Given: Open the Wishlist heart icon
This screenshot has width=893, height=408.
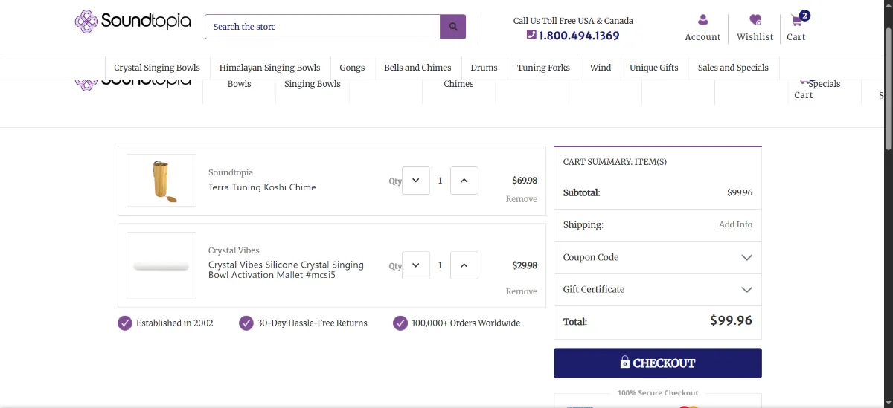Looking at the screenshot, I should 755,20.
